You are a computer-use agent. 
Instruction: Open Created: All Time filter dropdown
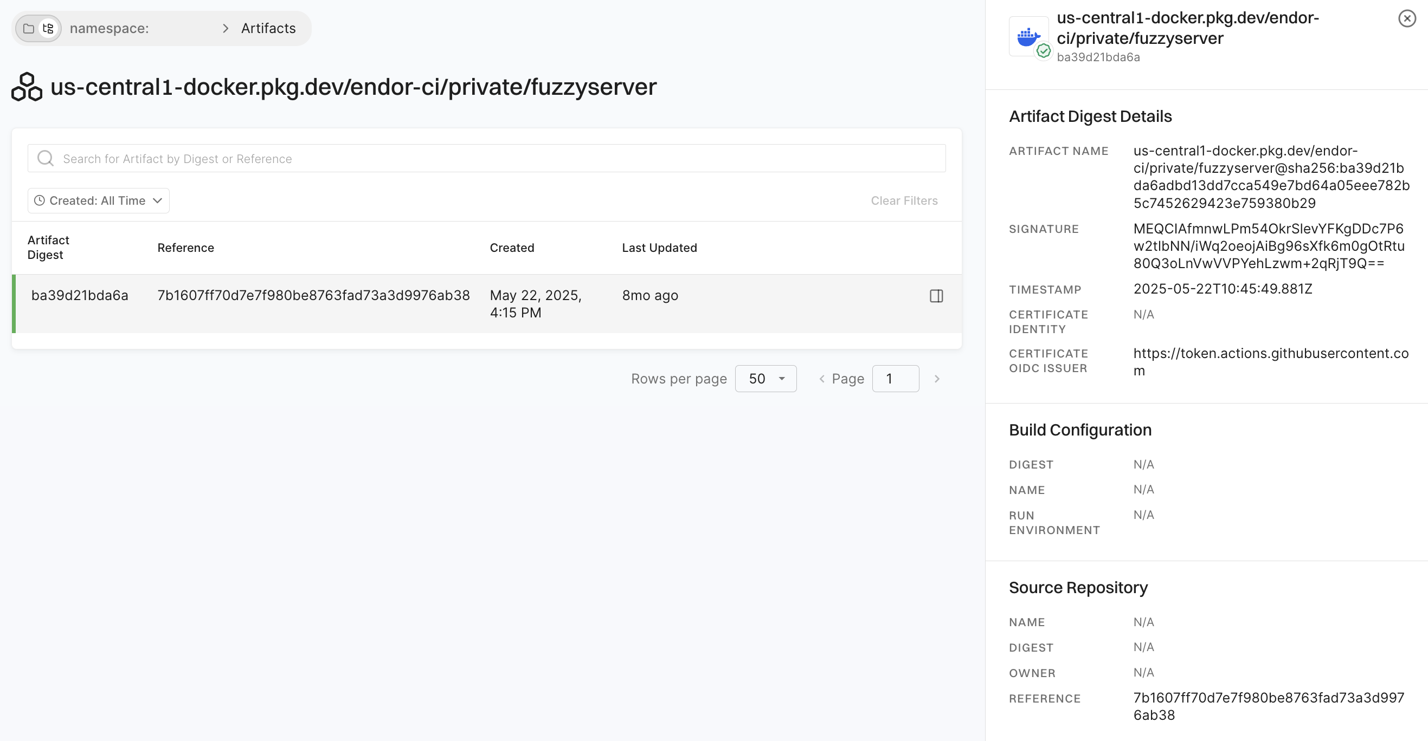pos(99,200)
